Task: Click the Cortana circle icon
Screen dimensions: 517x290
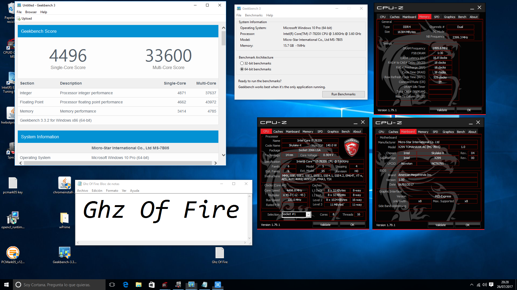Action: click(x=18, y=285)
